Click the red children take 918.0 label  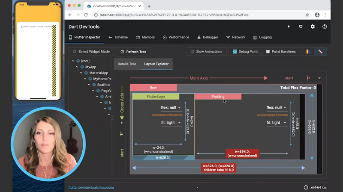pos(219,168)
